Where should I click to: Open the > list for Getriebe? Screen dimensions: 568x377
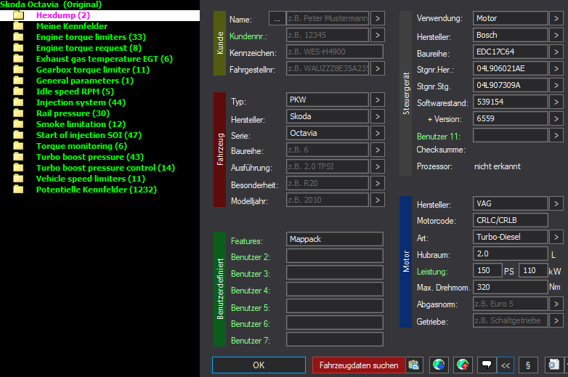coord(556,320)
